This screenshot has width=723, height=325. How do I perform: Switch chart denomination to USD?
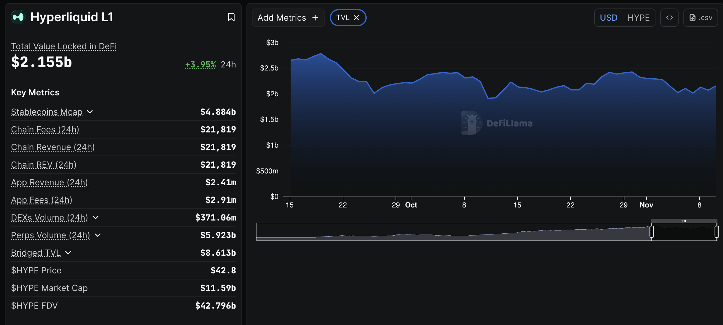tap(609, 18)
